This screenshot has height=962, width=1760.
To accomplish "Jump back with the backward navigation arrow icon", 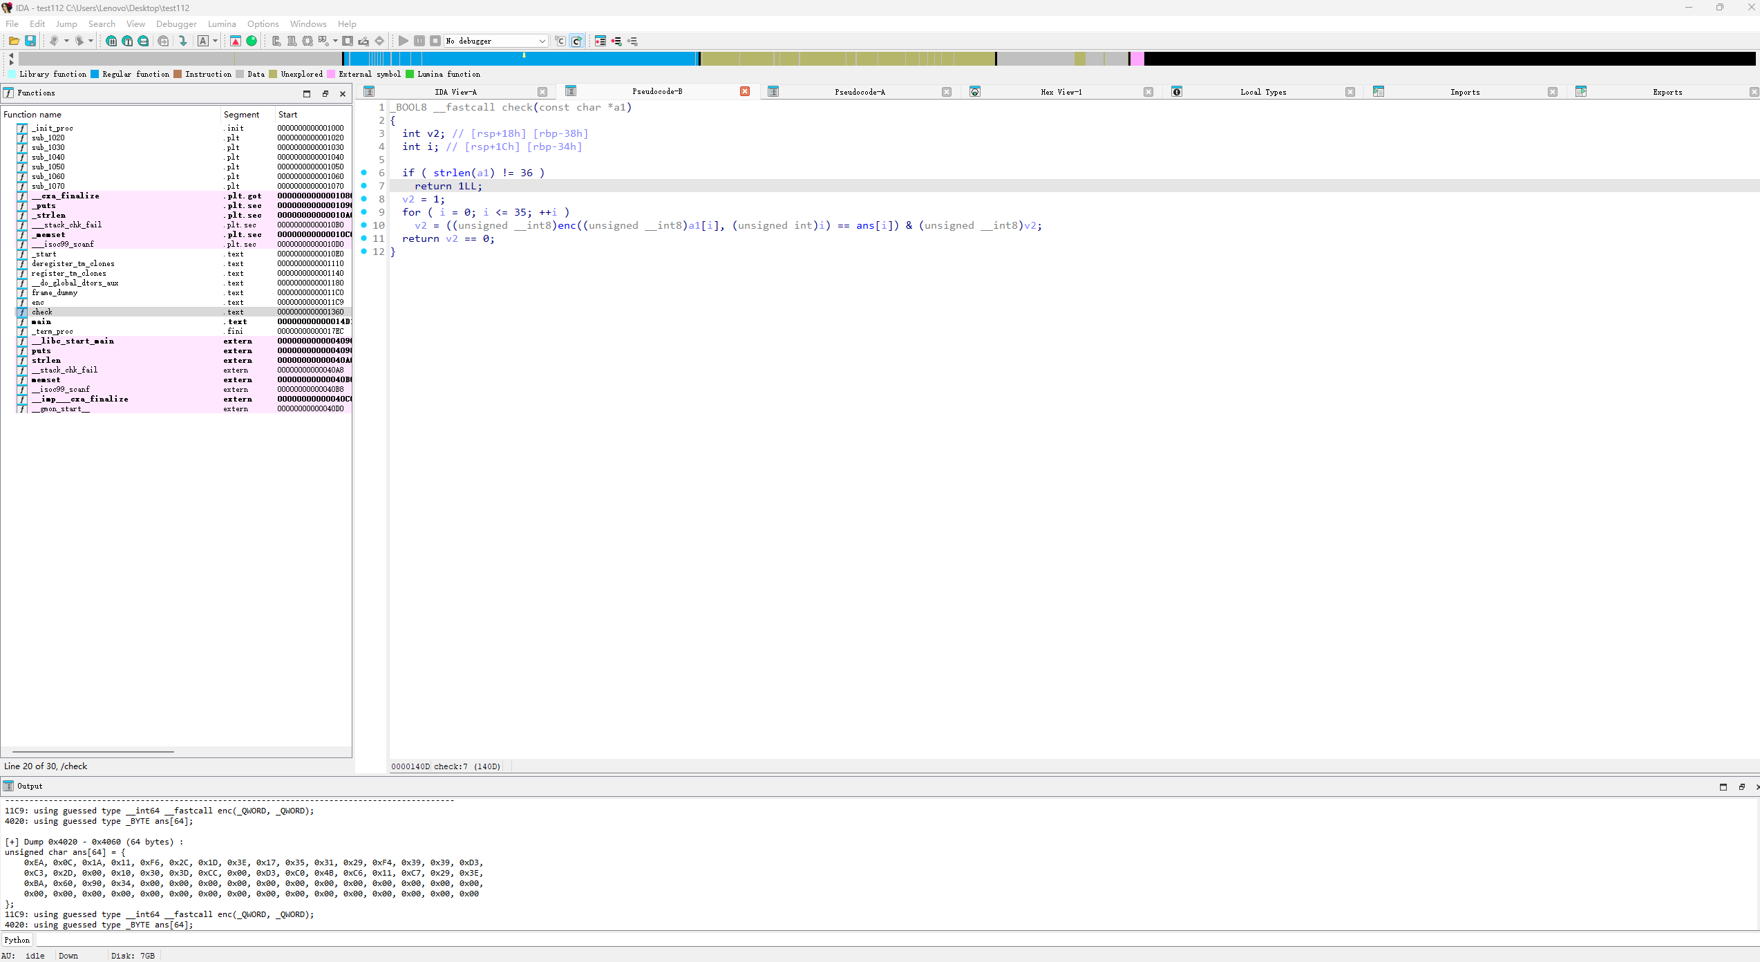I will [x=54, y=41].
